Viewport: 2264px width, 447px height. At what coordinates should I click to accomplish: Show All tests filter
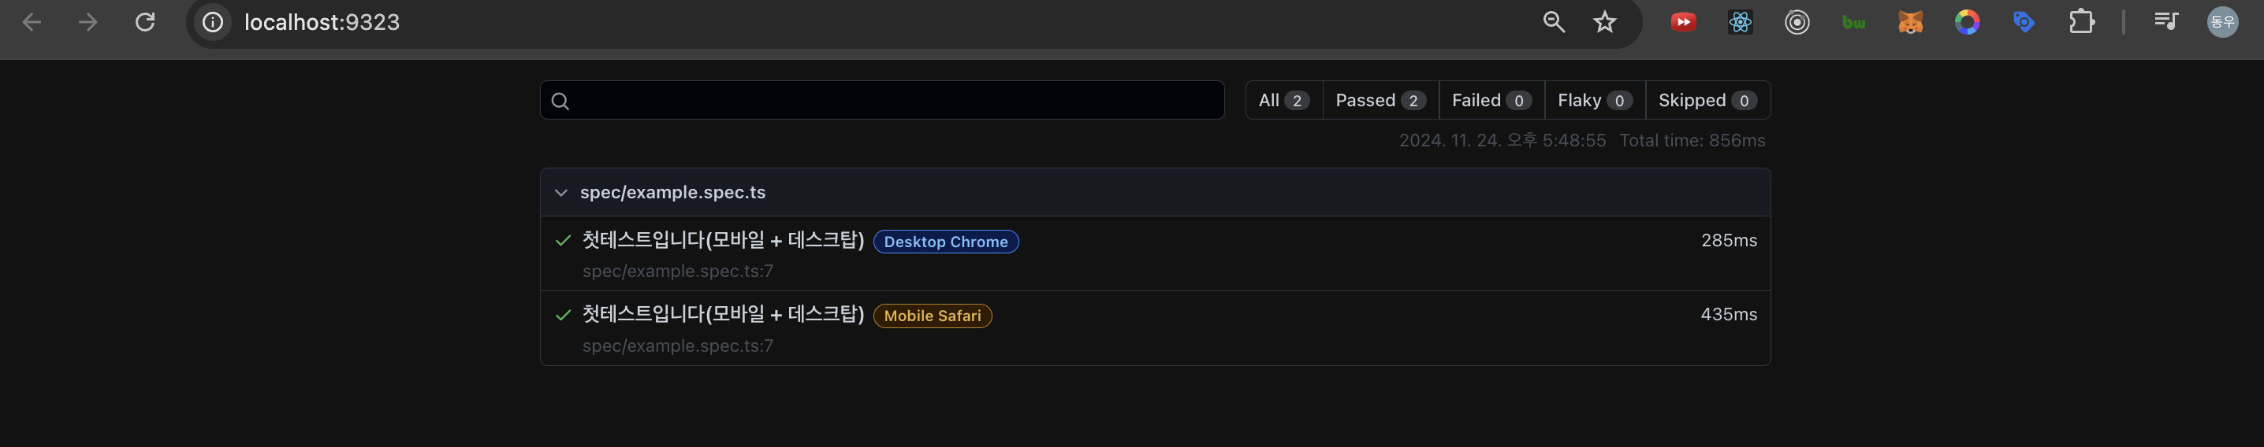pyautogui.click(x=1283, y=100)
